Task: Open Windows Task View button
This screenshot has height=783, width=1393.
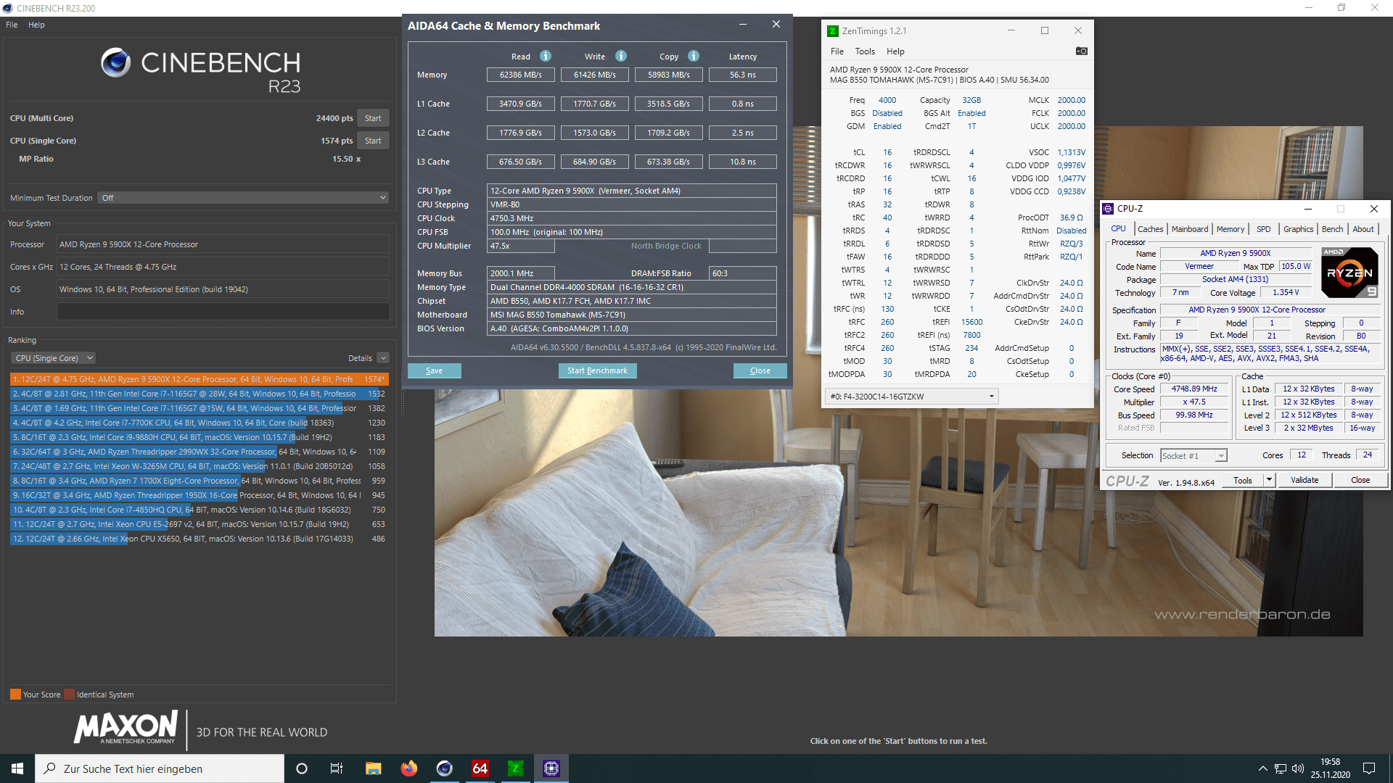Action: (337, 768)
